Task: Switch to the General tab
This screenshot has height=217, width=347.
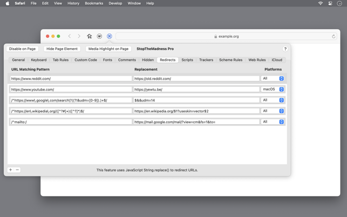Action: [x=18, y=60]
